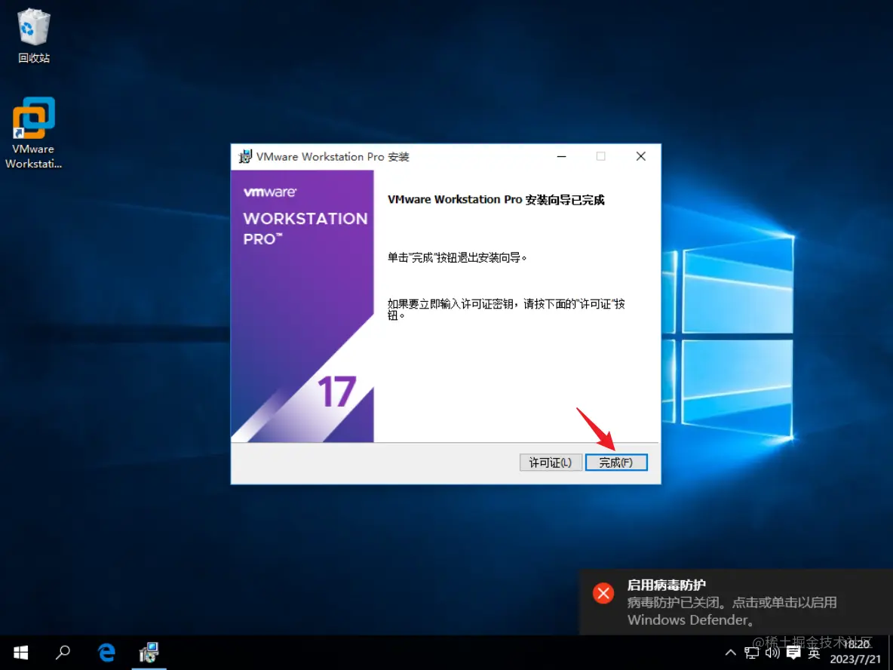Minimize the VMware installer dialog

point(562,156)
